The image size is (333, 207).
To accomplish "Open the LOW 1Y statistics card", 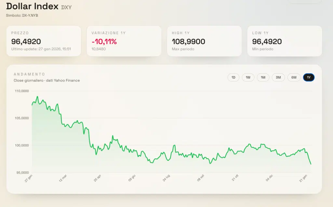I will 285,41.
